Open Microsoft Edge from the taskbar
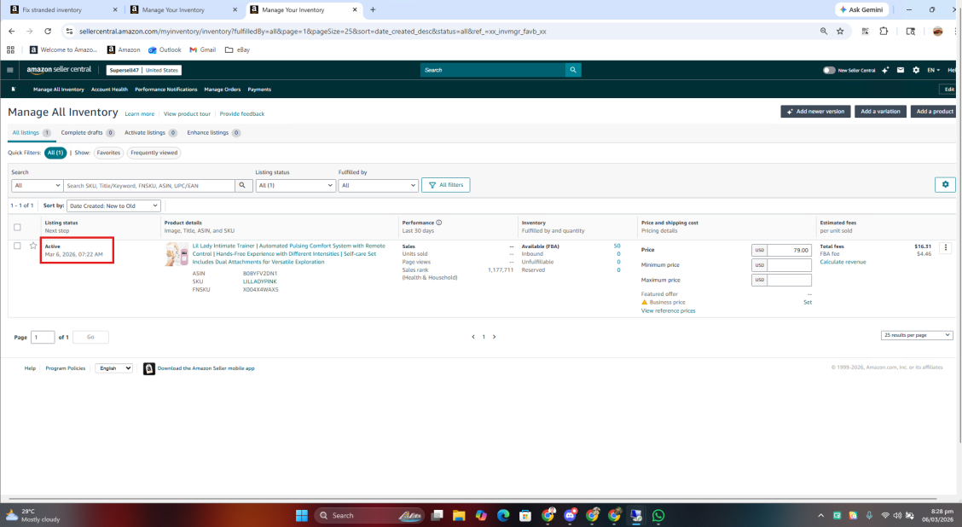 pyautogui.click(x=503, y=515)
